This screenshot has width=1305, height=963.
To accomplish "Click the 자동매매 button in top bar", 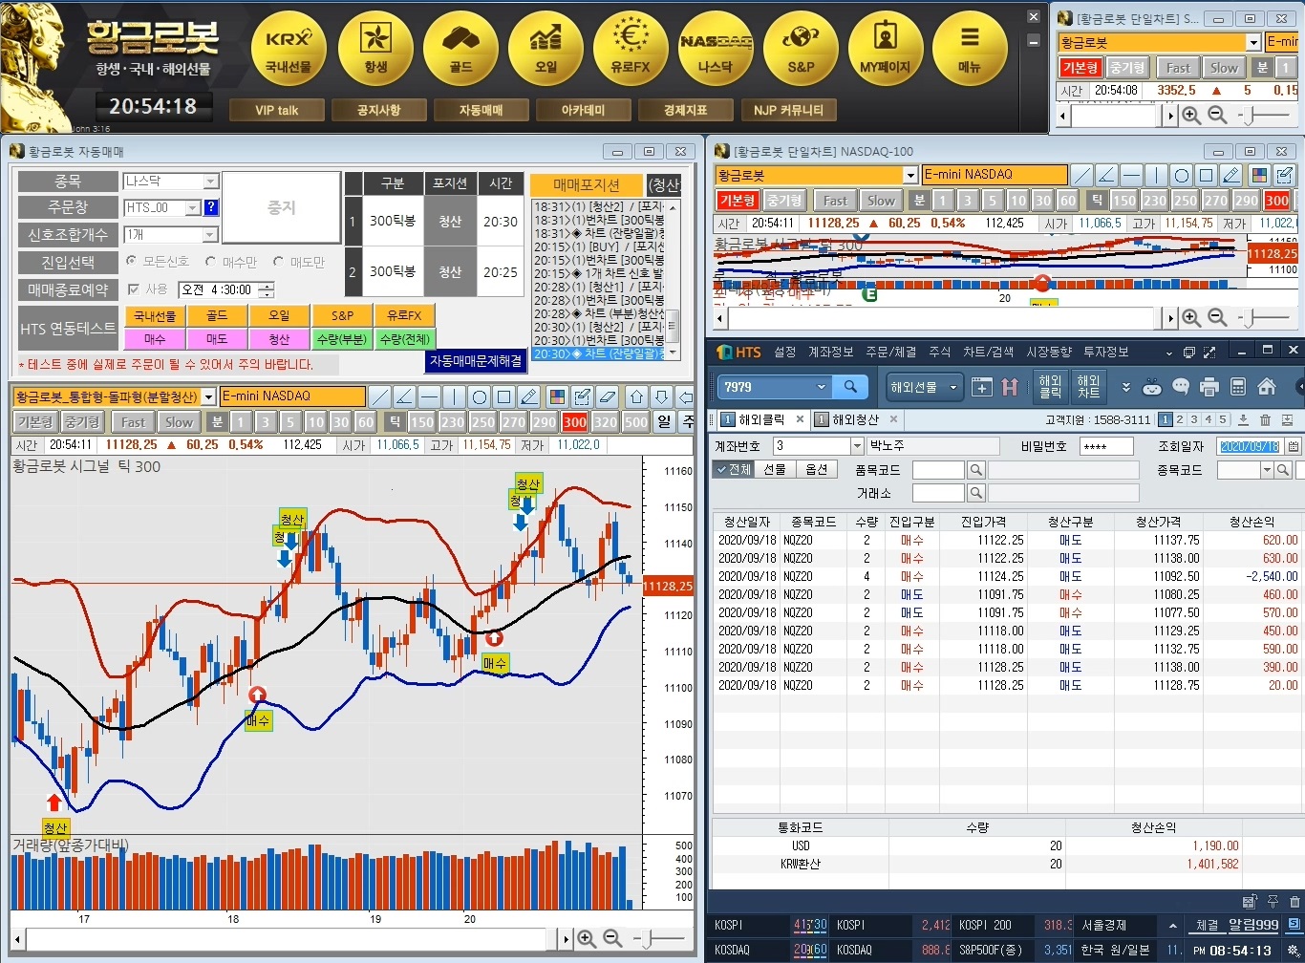I will pos(481,110).
